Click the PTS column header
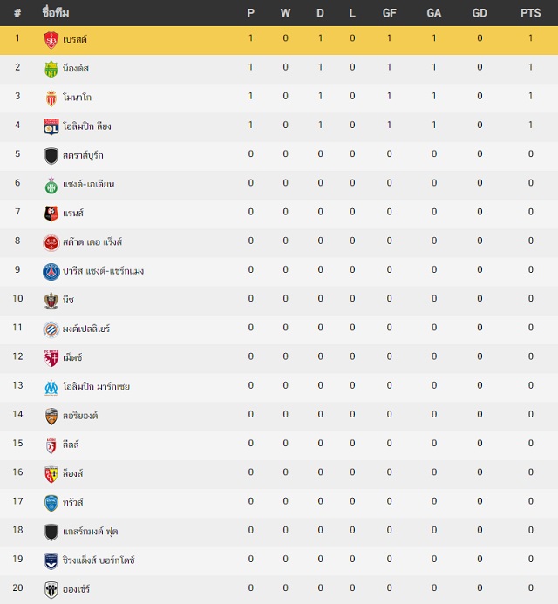The image size is (558, 604). (x=531, y=13)
